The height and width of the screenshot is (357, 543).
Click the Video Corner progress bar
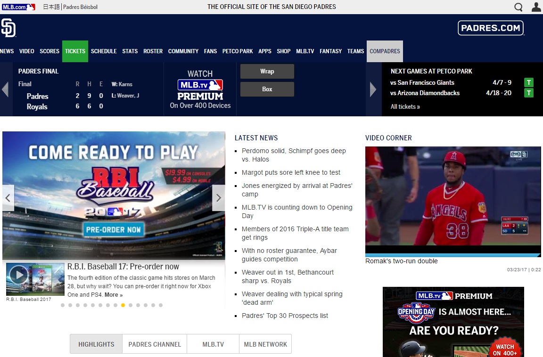pos(453,255)
